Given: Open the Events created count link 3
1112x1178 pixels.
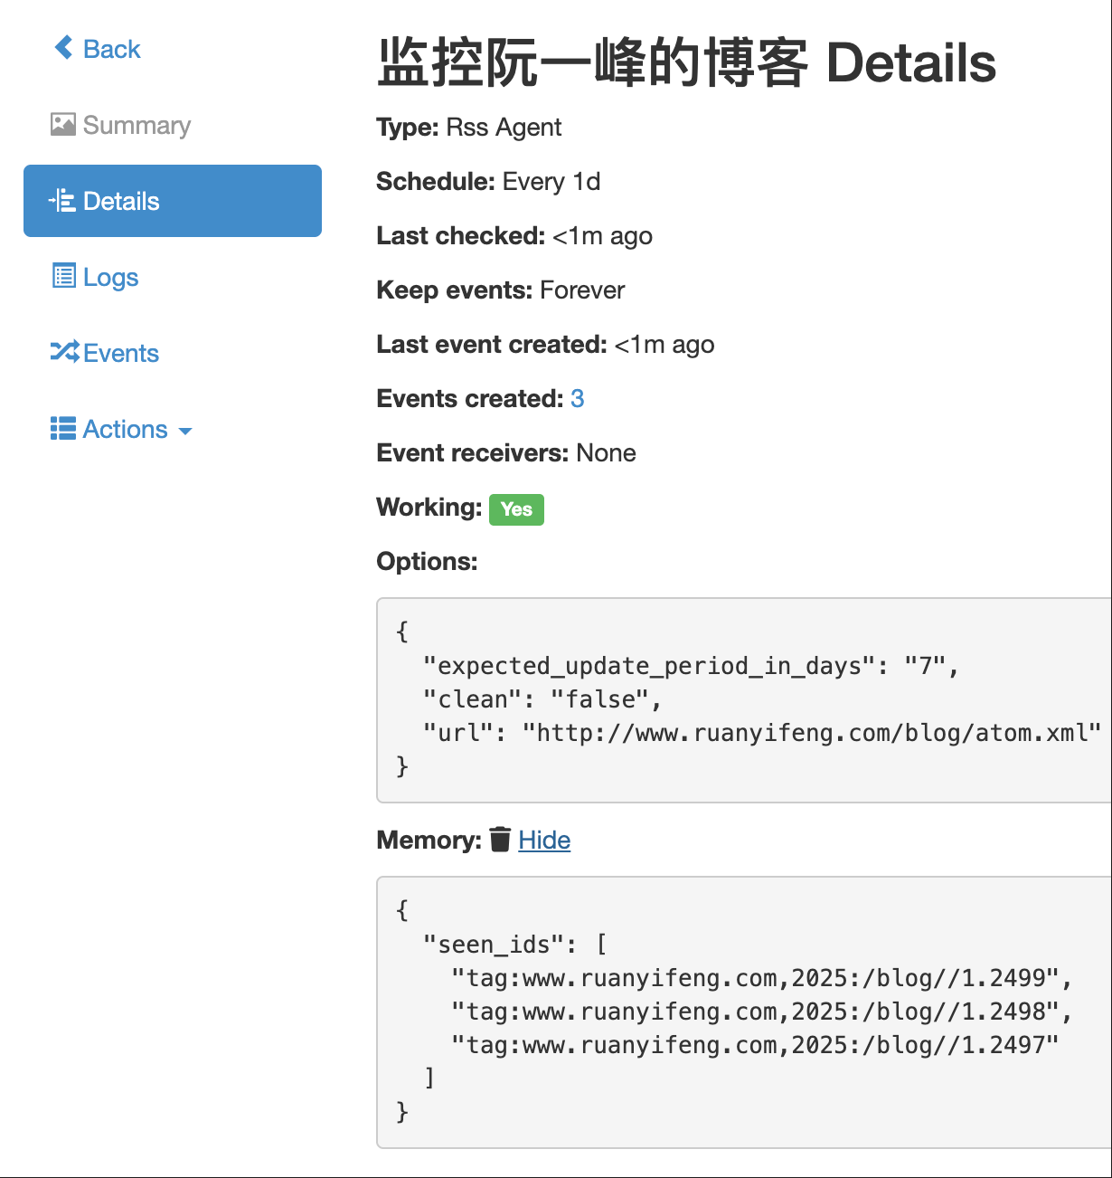Looking at the screenshot, I should (x=578, y=398).
